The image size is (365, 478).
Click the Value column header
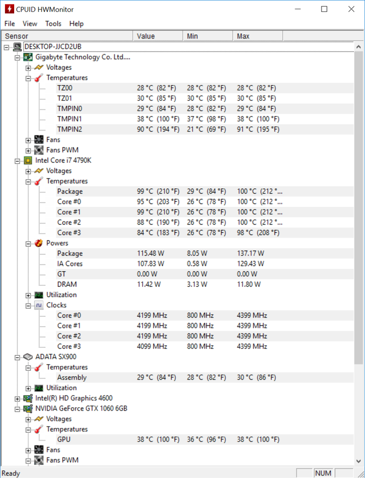pos(158,36)
